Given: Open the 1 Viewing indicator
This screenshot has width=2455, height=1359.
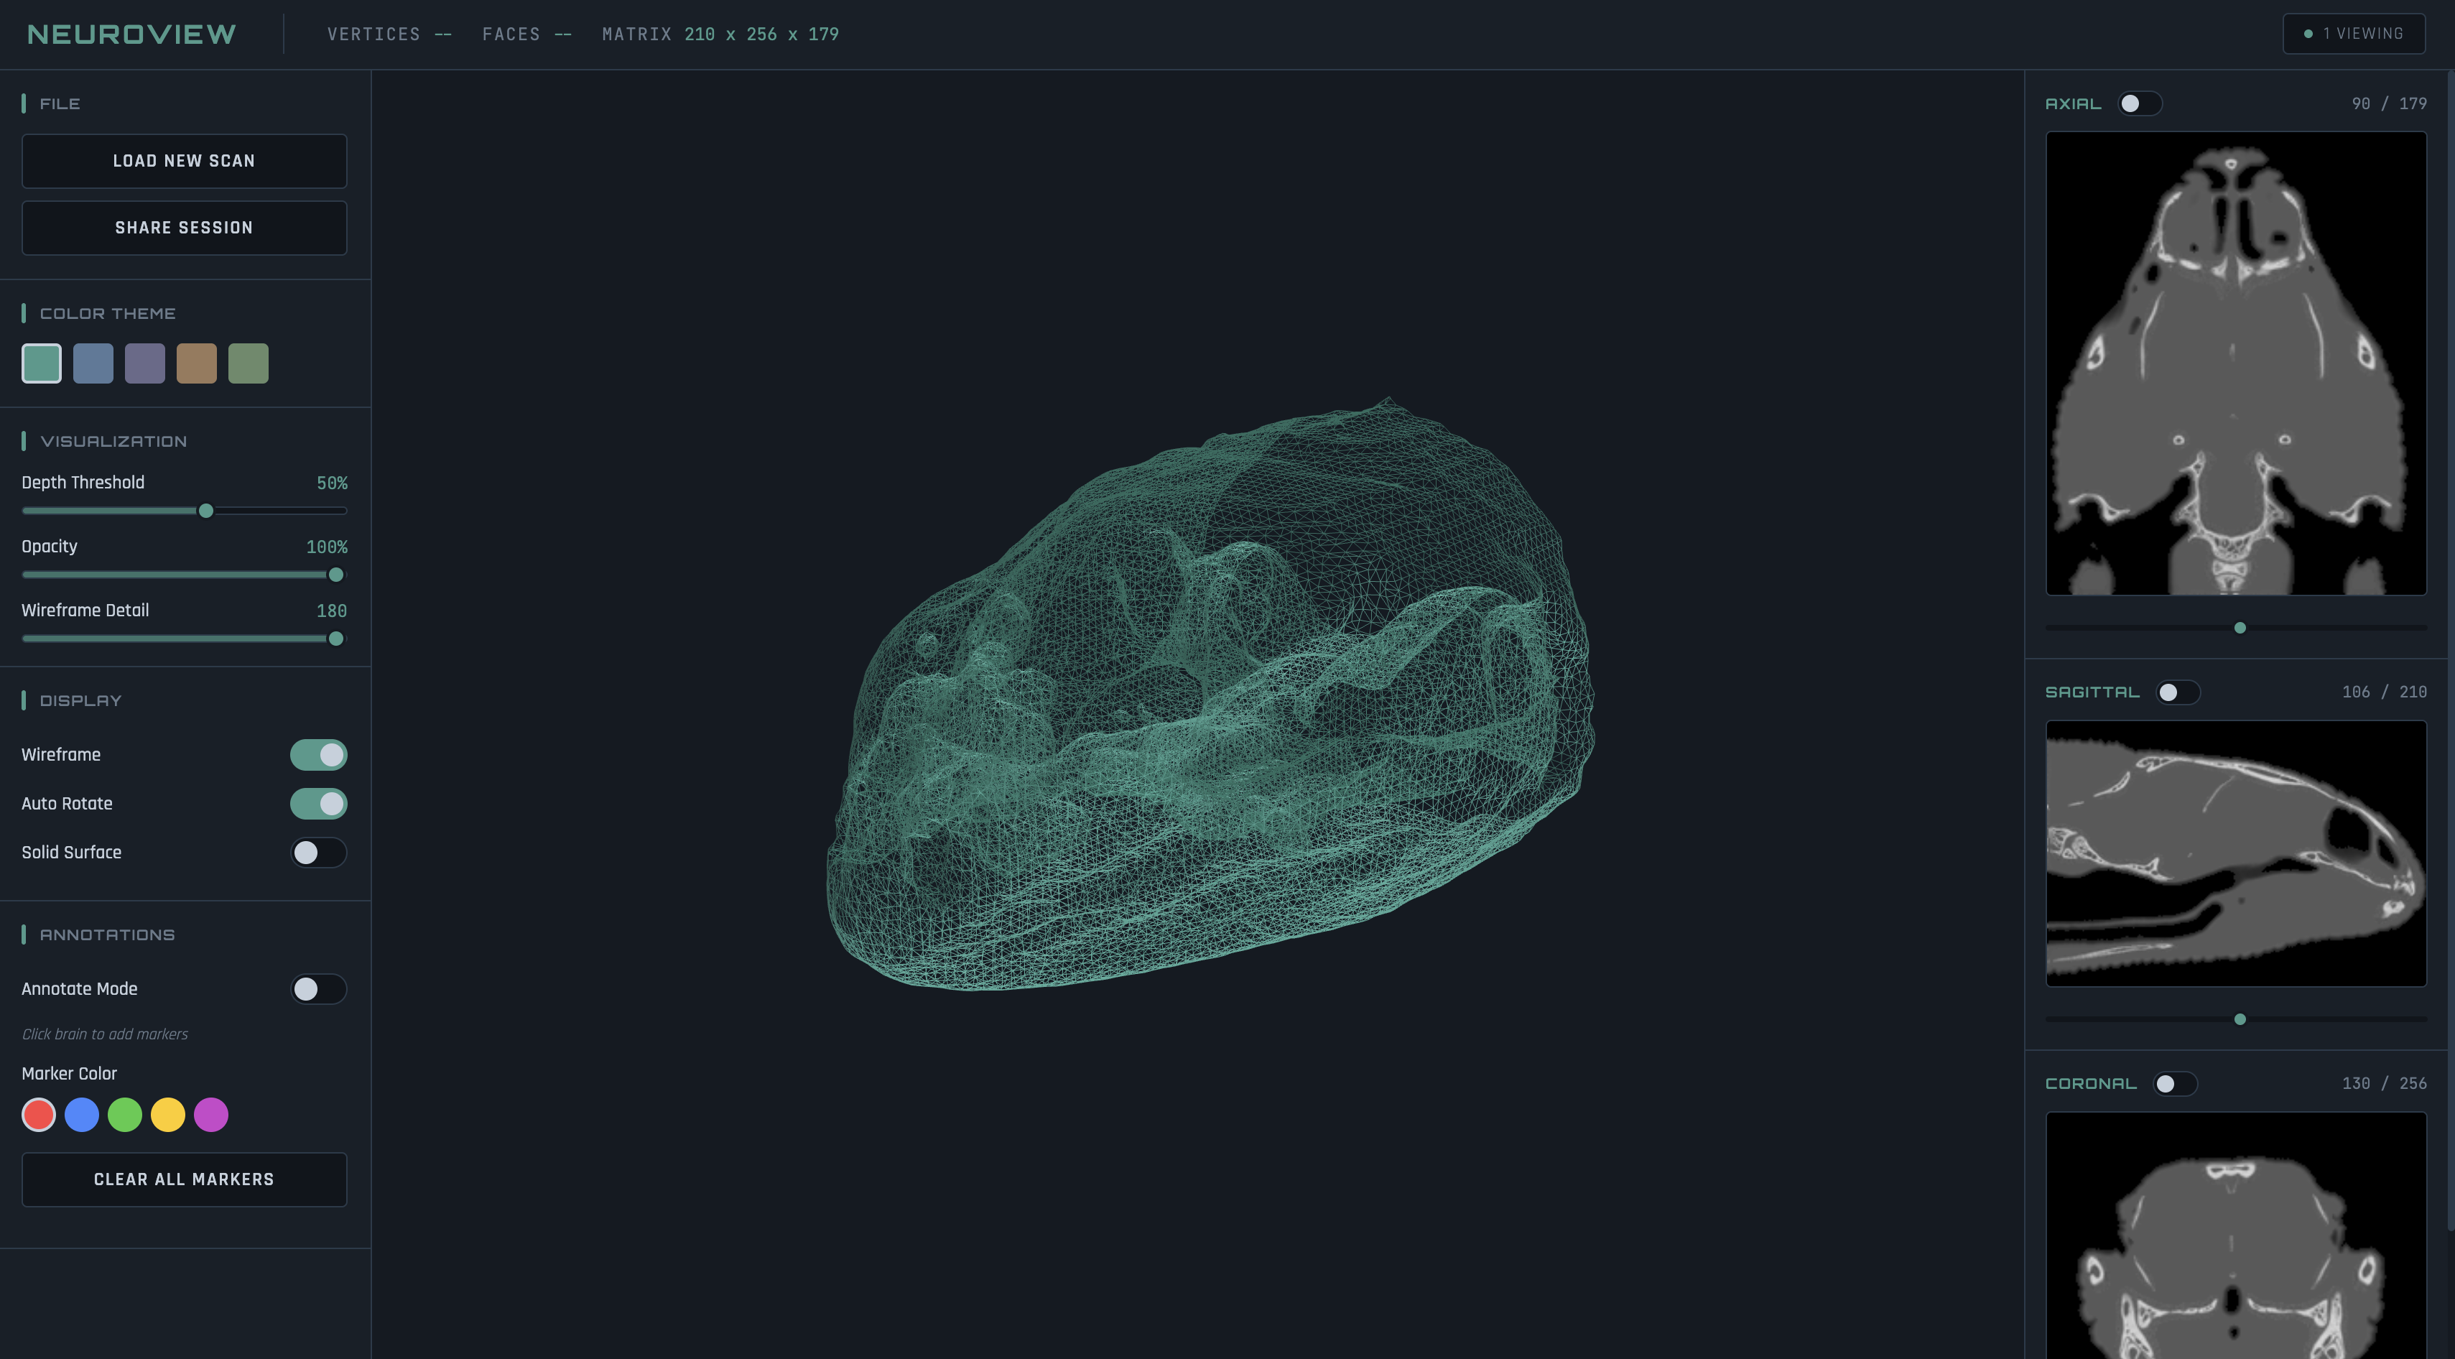Looking at the screenshot, I should point(2353,33).
